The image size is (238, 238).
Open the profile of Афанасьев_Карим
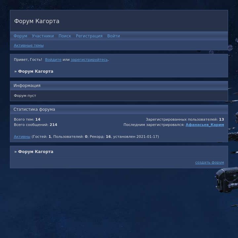[205, 125]
